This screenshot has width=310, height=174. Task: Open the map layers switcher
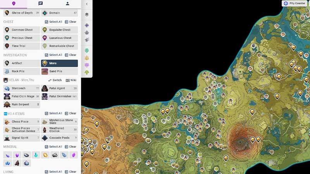click(x=87, y=15)
